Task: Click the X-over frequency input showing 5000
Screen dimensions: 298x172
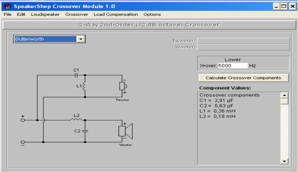Action: click(x=232, y=66)
